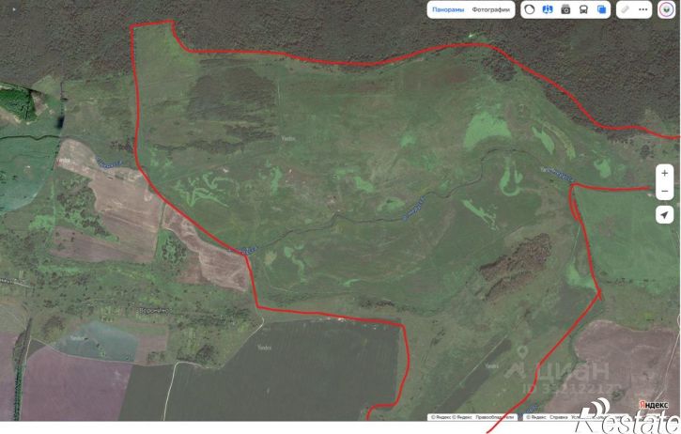Show public transport bus layer

(x=583, y=9)
